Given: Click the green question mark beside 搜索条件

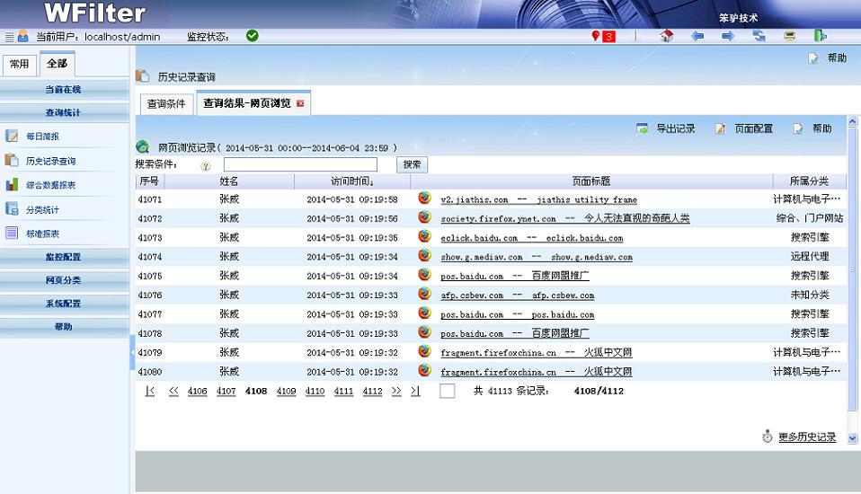Looking at the screenshot, I should coord(206,165).
